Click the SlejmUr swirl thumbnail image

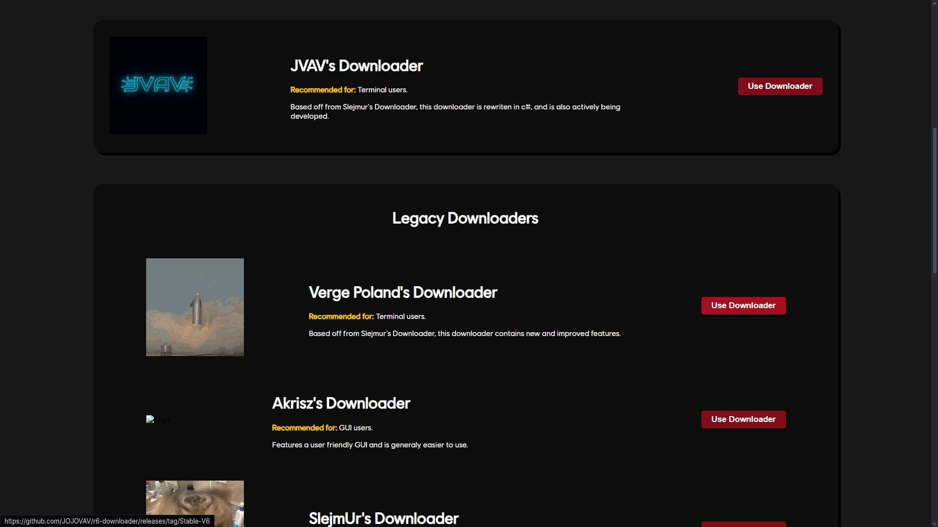[x=195, y=503]
